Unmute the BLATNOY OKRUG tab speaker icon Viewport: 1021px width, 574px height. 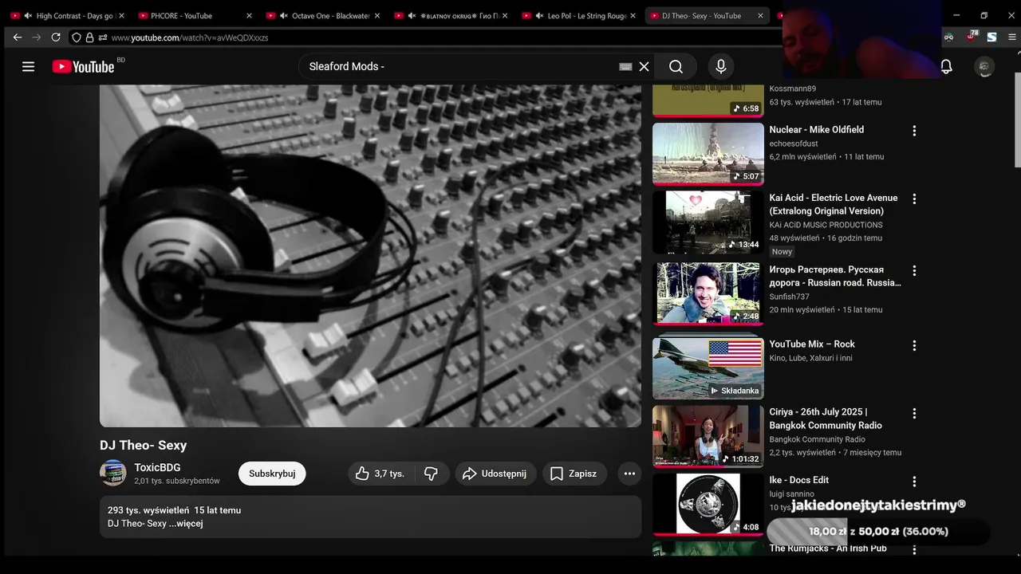coord(412,16)
